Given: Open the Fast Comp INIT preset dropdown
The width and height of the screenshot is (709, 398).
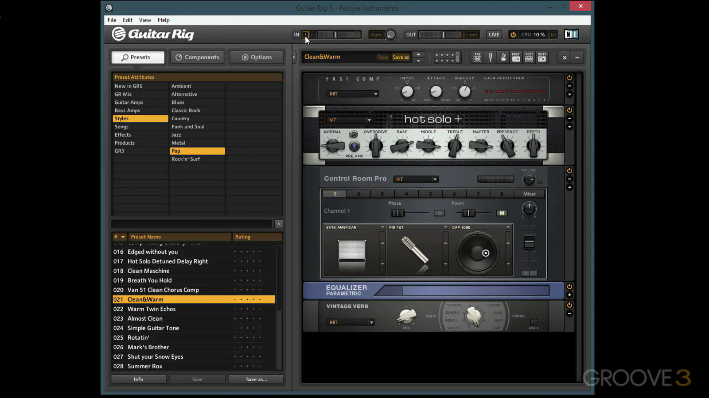Looking at the screenshot, I should point(353,94).
